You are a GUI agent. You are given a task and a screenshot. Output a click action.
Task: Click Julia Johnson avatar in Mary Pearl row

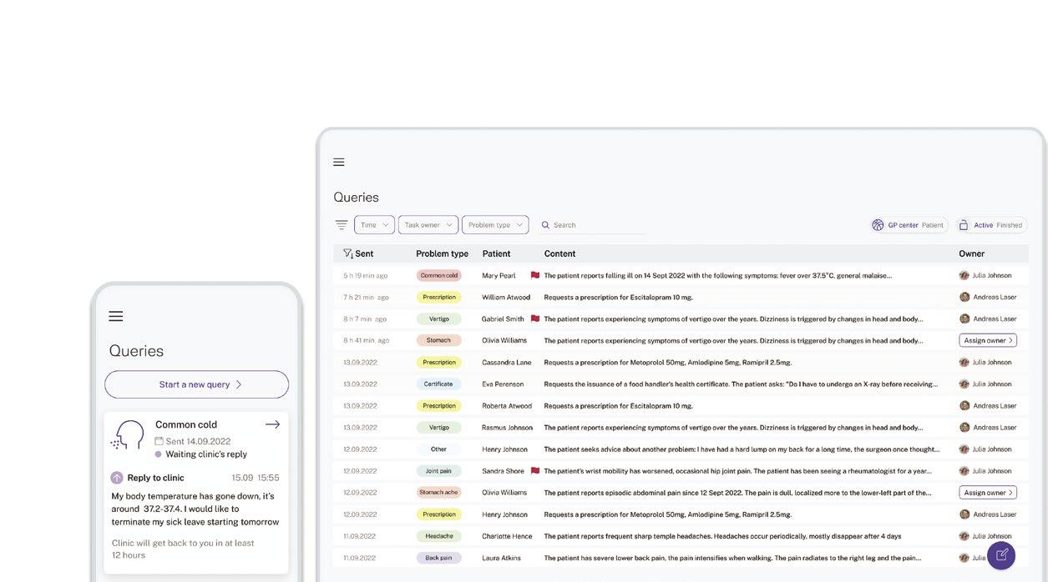(x=964, y=275)
